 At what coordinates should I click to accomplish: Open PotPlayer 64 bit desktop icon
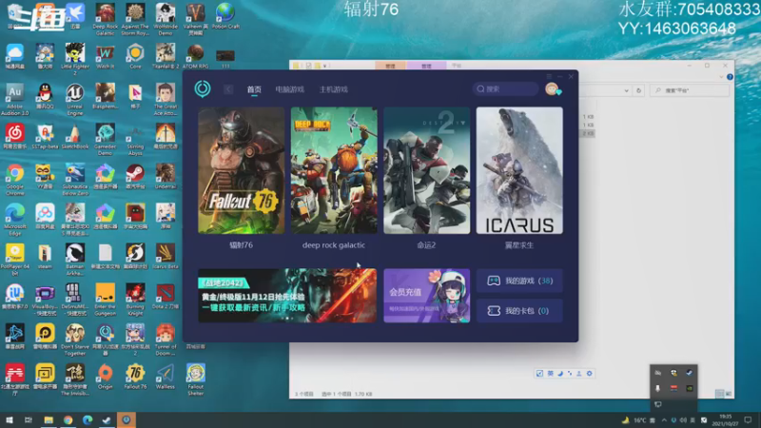click(14, 260)
